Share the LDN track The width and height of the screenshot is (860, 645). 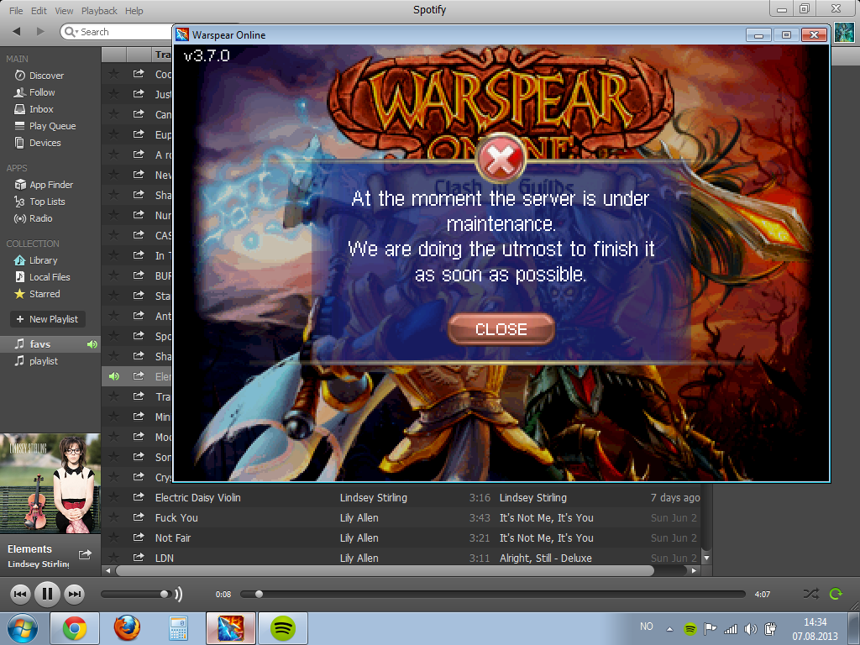139,558
